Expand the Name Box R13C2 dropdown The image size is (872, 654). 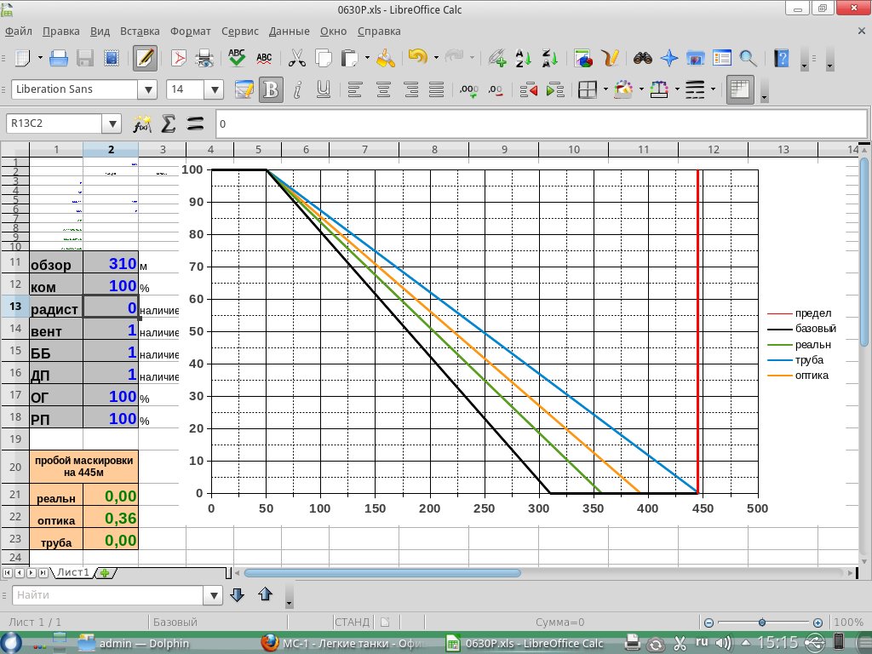coord(112,123)
